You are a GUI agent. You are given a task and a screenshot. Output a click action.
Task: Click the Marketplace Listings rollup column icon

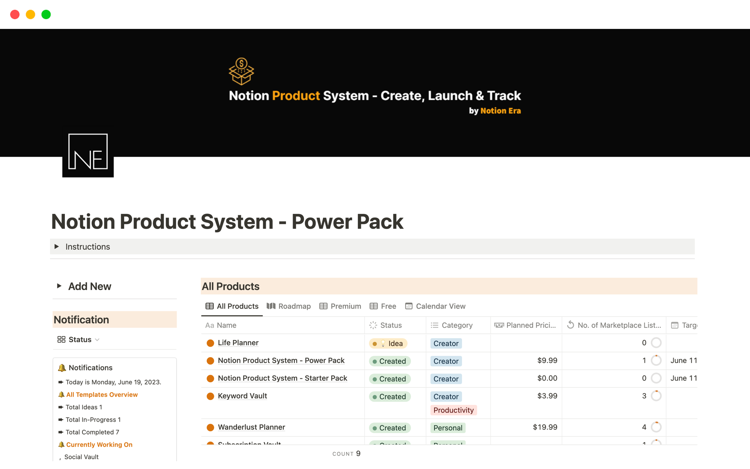point(570,325)
